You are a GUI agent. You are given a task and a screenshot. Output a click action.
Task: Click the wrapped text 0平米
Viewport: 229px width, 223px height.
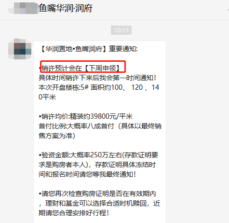tap(47, 97)
